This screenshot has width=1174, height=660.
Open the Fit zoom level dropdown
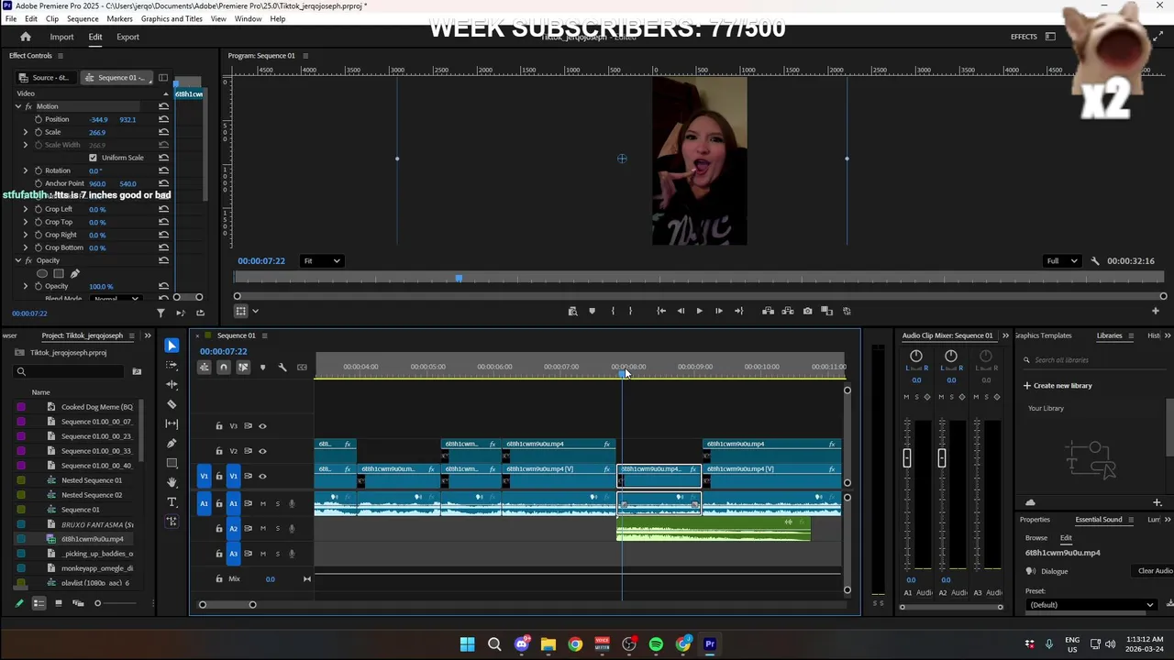[x=322, y=261]
